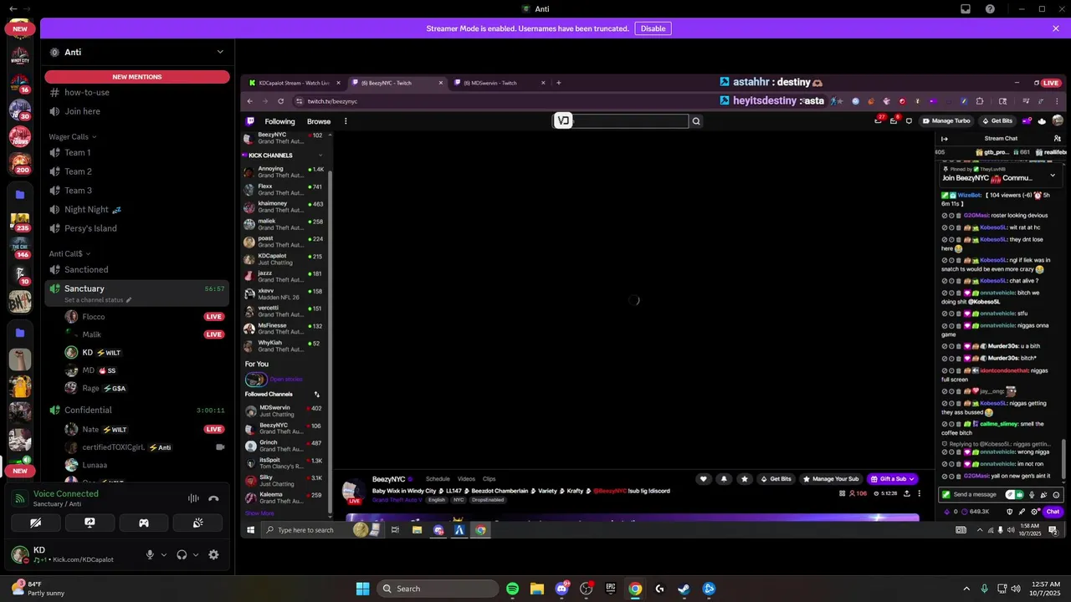Screen dimensions: 1071x602
Task: Expand the Anti server header menu
Action: click(220, 52)
